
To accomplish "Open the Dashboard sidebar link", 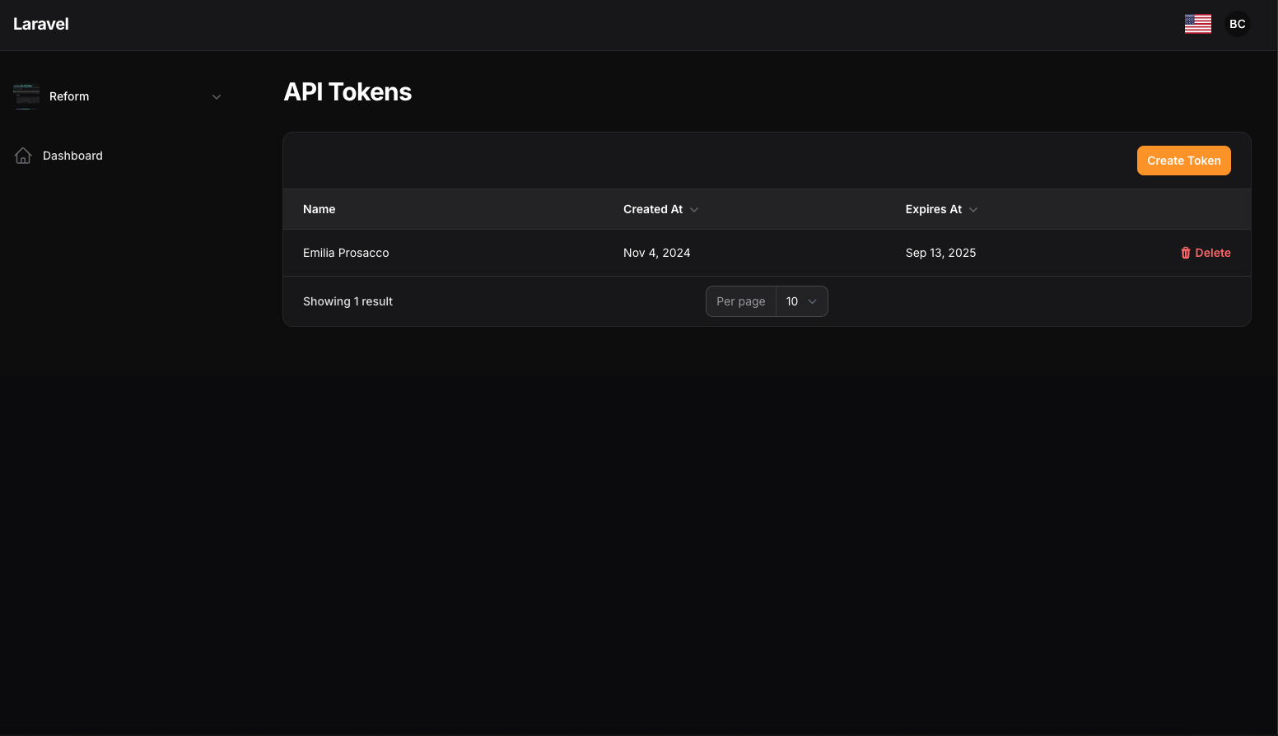I will [x=119, y=156].
